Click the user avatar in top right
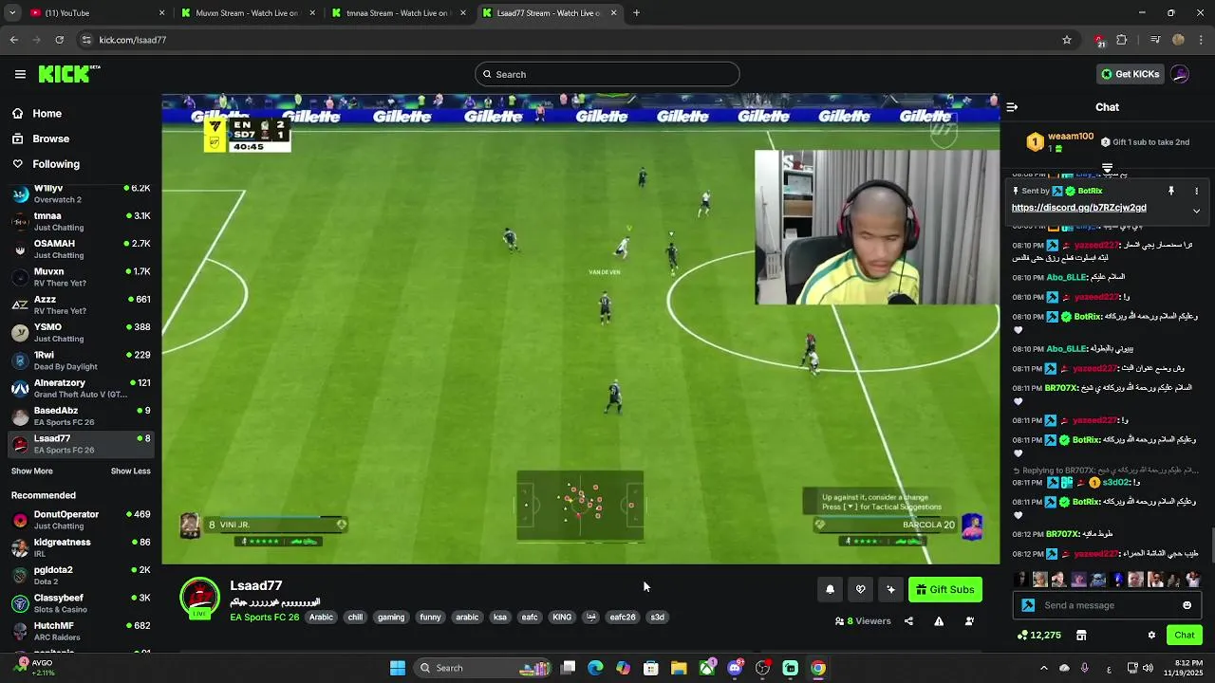Viewport: 1215px width, 683px height. (x=1180, y=74)
